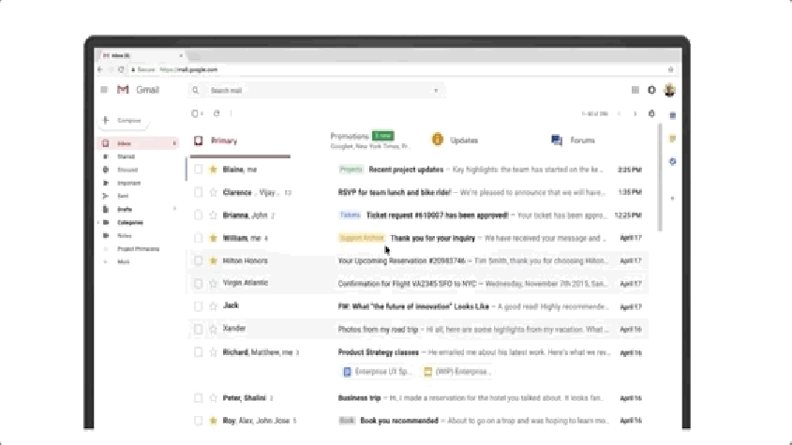
Task: Select the Xander email checkbox
Action: 198,330
